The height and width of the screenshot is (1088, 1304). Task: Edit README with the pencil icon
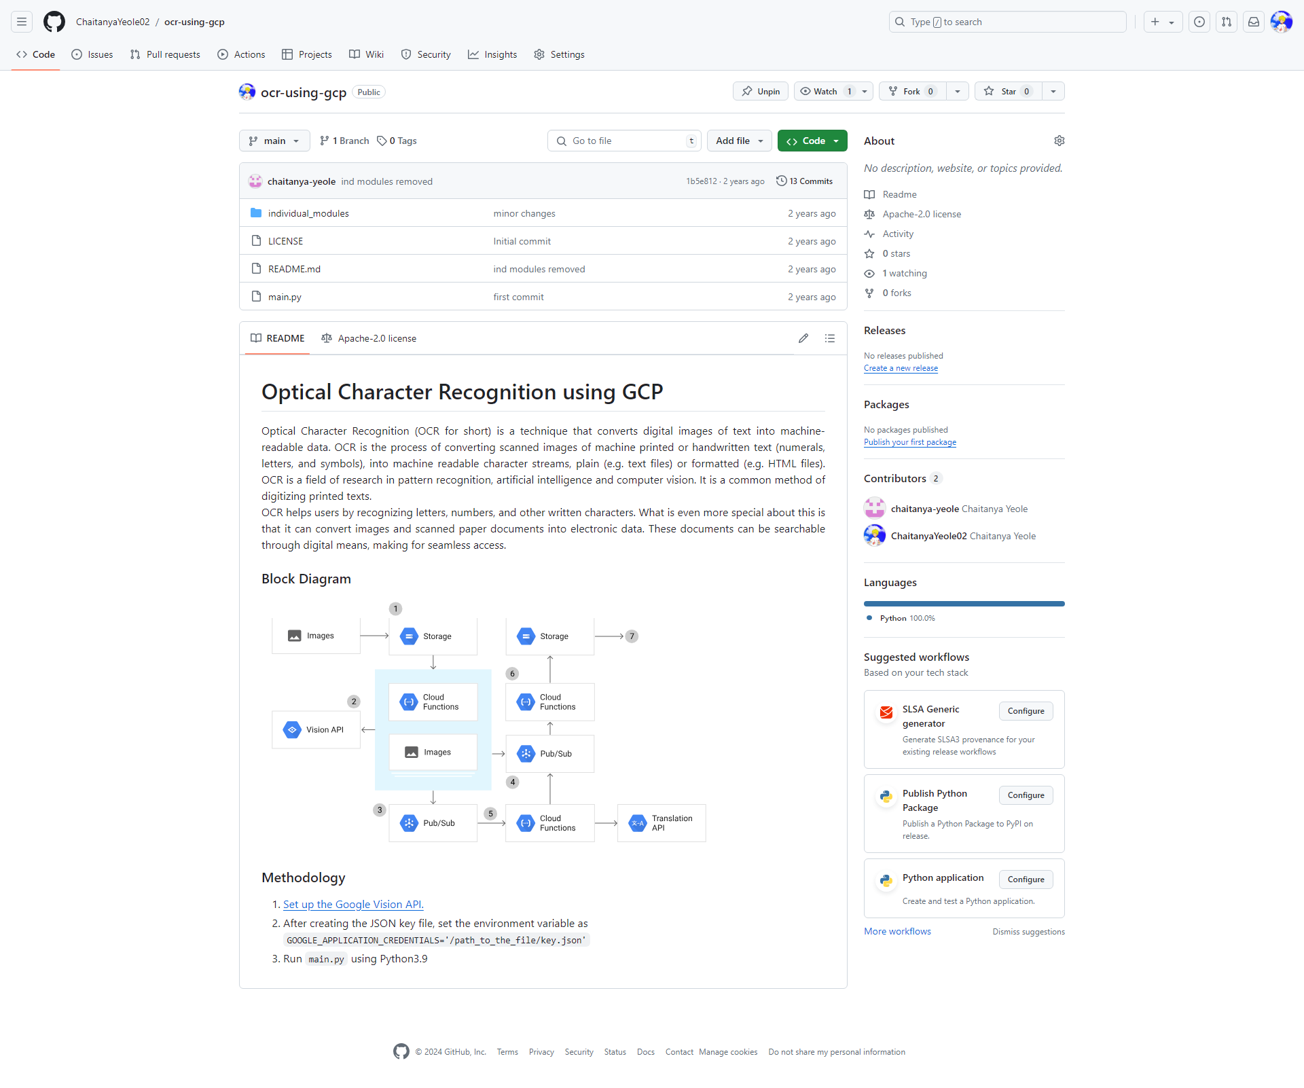(x=803, y=338)
